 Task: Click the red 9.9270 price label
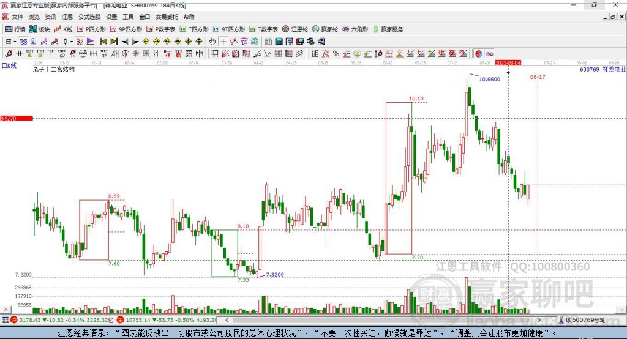click(x=17, y=118)
